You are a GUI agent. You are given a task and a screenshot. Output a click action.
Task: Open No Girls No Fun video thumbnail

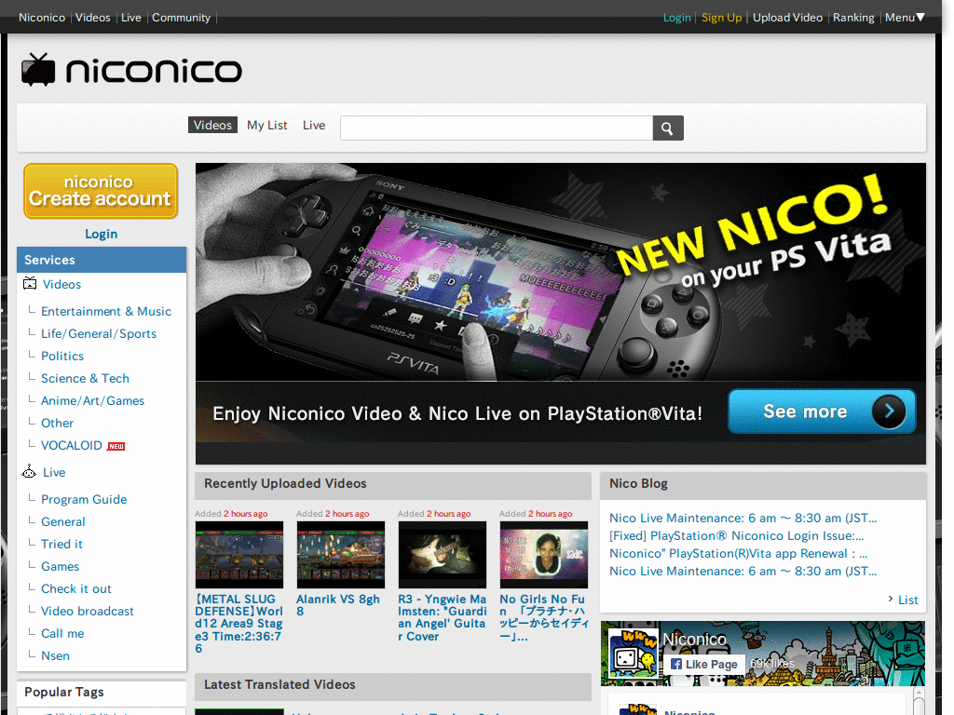coord(544,555)
